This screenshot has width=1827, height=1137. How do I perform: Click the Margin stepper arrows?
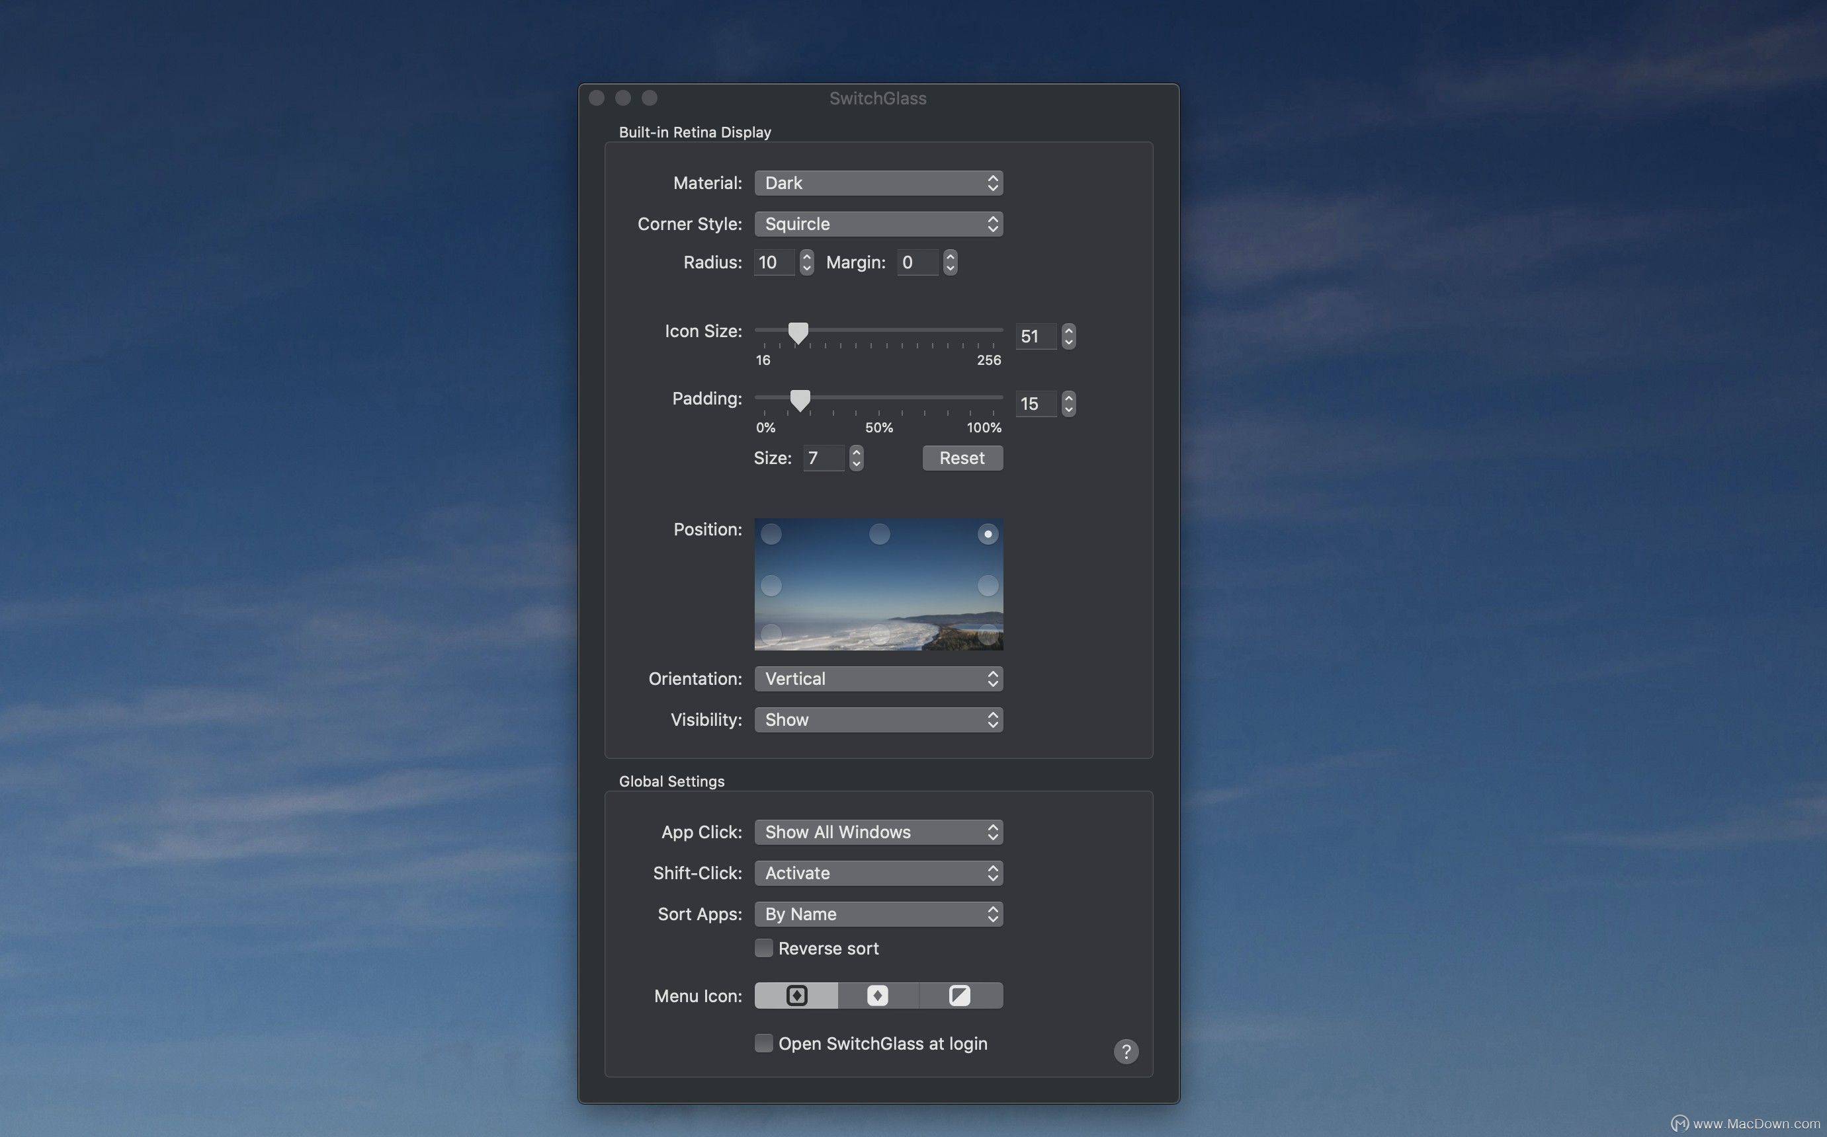click(951, 262)
